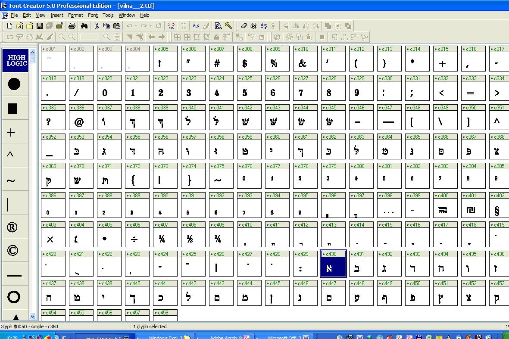Find glyph with binoculars icon
This screenshot has height=339, width=509.
coord(84,26)
